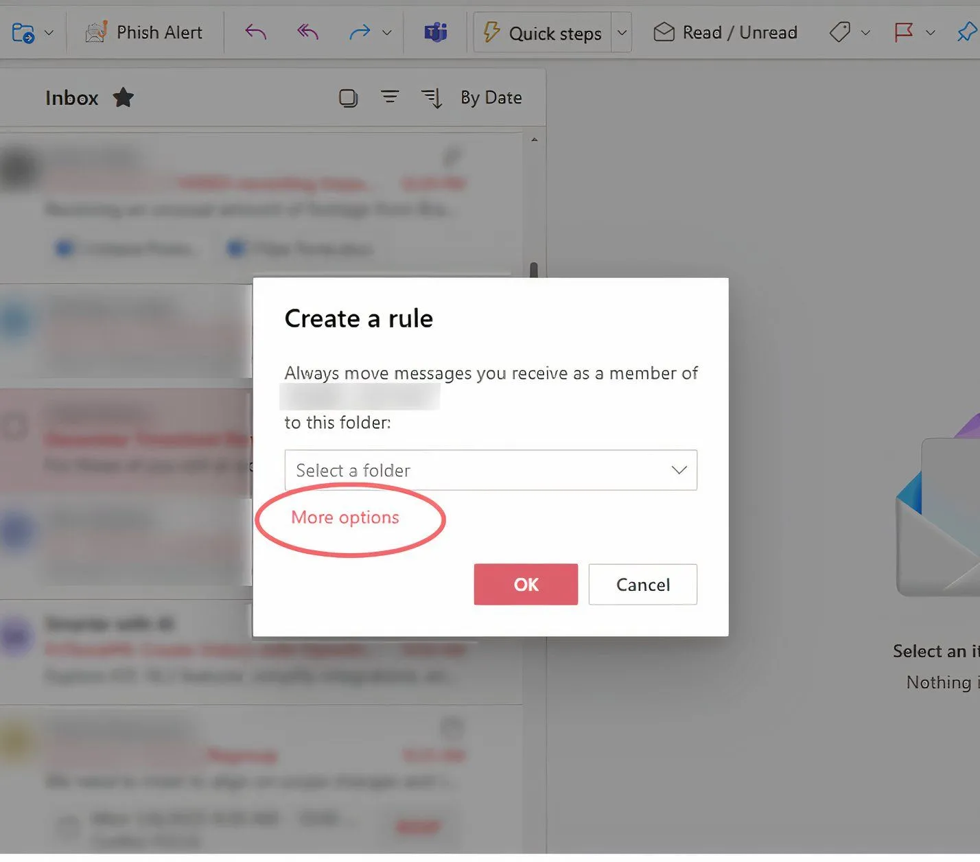980x862 pixels.
Task: Click the Reply All double-arrow icon
Action: click(x=307, y=32)
